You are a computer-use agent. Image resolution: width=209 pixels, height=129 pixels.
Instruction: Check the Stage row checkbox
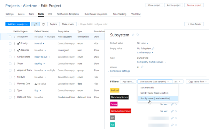click(10, 63)
